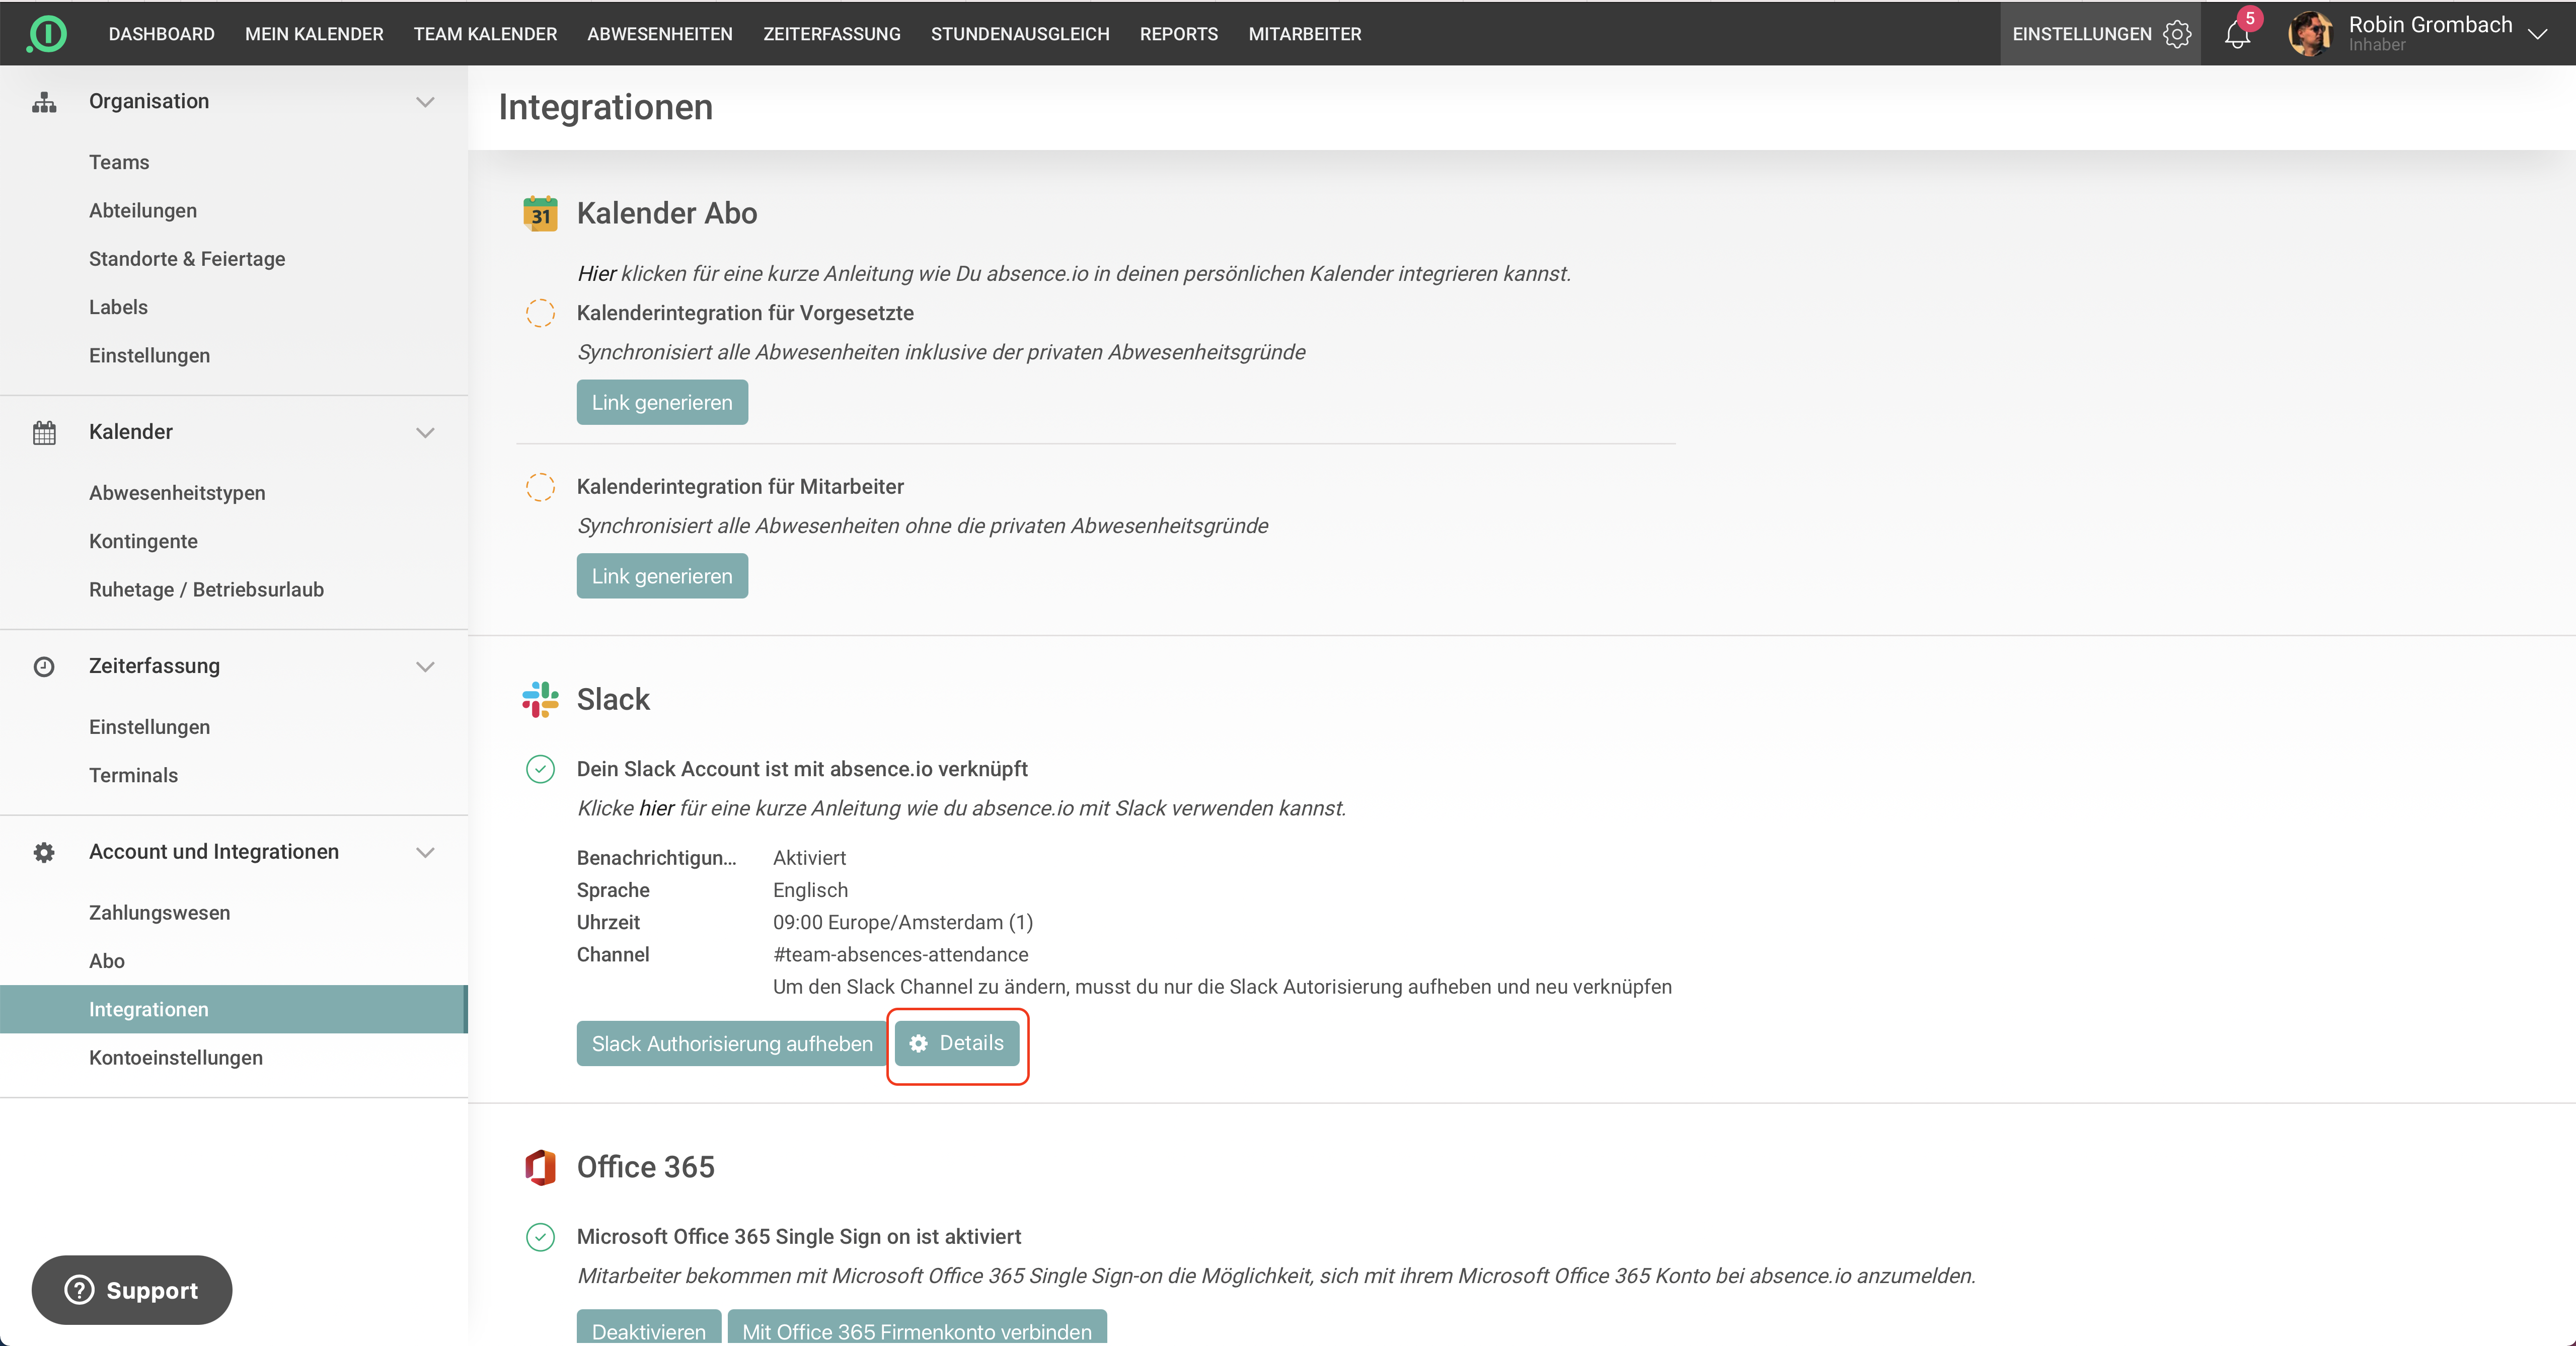Screen dimensions: 2576x1346
Task: Click the Slack logo icon
Action: 540,699
